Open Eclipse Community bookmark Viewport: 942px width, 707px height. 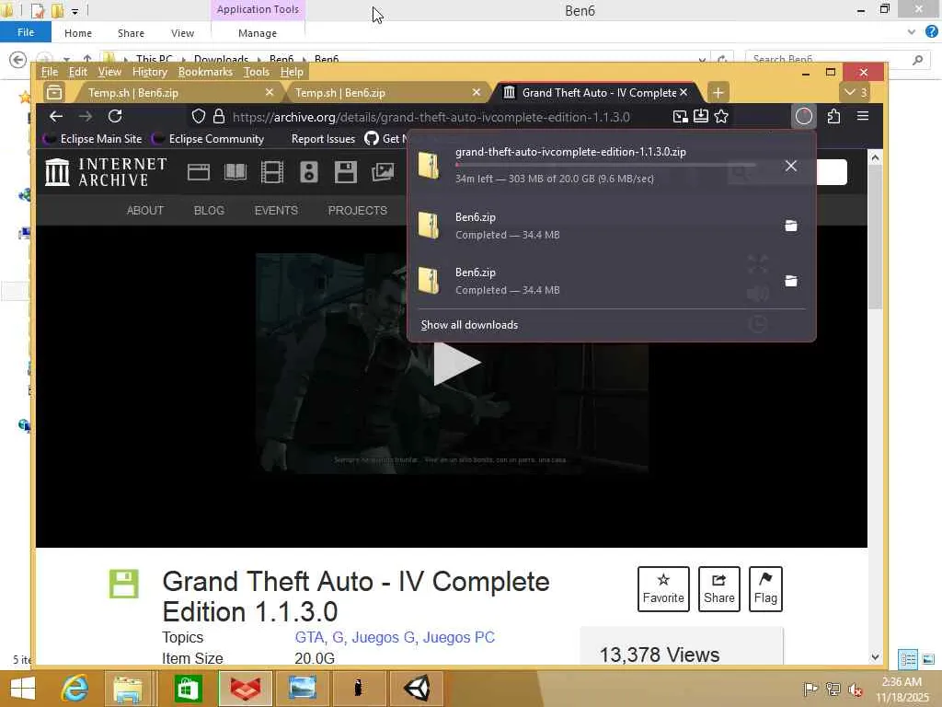(x=209, y=139)
